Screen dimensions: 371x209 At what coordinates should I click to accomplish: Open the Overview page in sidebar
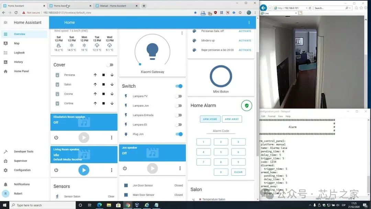pos(24,34)
